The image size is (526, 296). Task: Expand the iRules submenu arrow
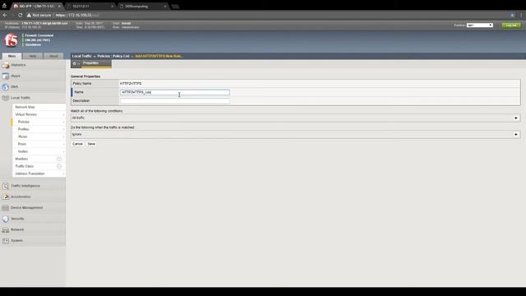(63, 136)
